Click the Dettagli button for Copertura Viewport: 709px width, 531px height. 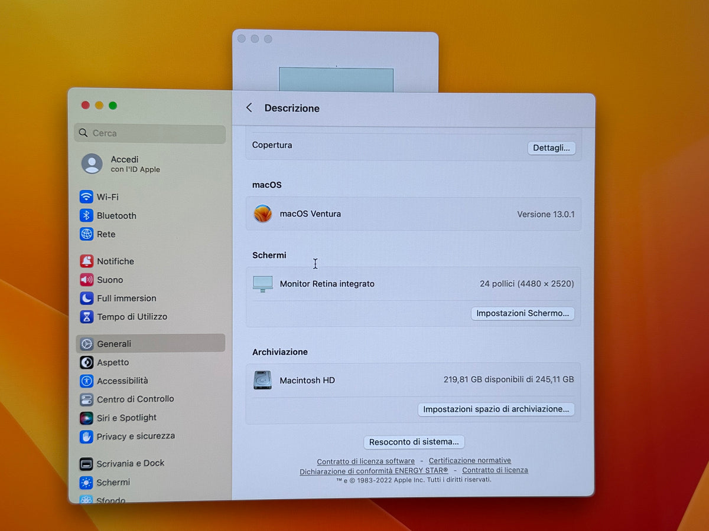[x=551, y=148]
